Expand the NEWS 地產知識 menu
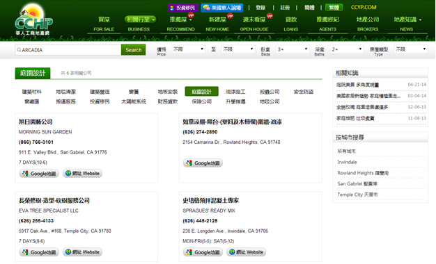The image size is (436, 264). click(407, 19)
